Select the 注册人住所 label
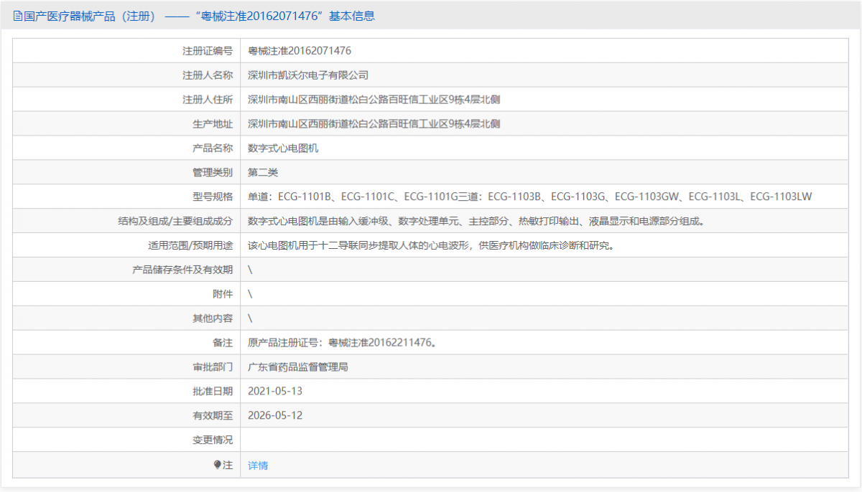The height and width of the screenshot is (492, 862). (208, 100)
